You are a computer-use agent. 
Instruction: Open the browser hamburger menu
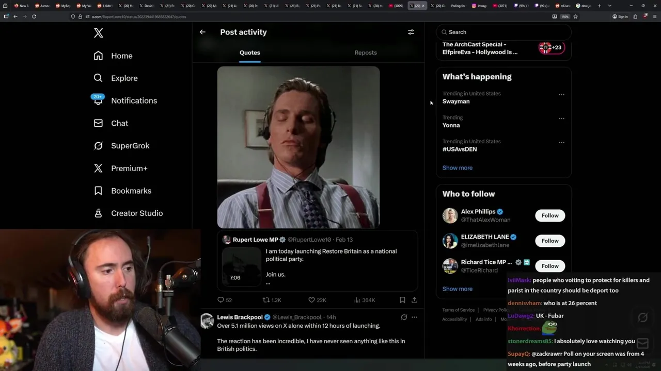point(654,16)
